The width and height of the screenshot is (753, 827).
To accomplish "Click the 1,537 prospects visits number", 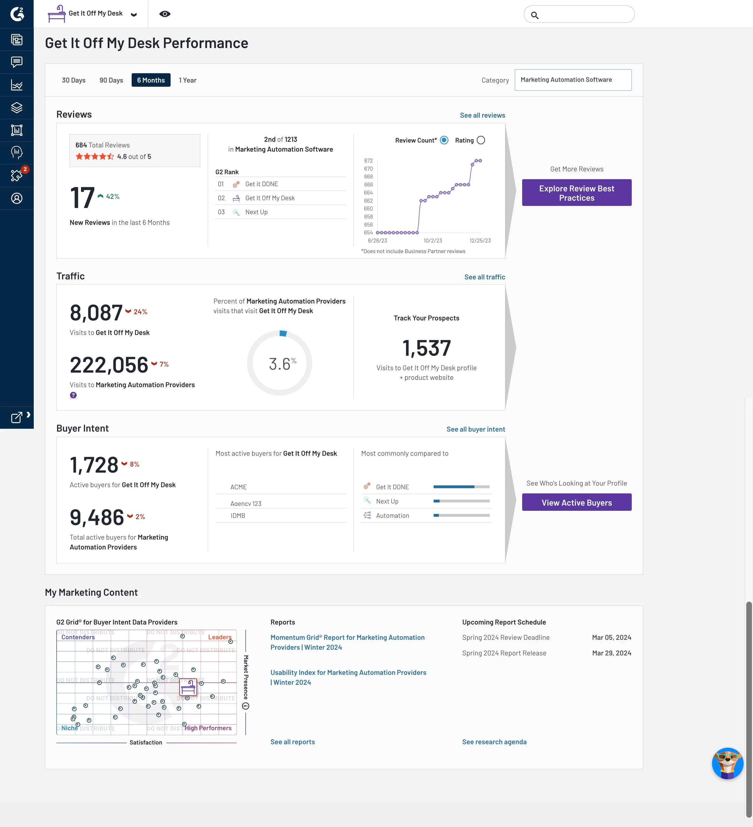I will click(427, 348).
